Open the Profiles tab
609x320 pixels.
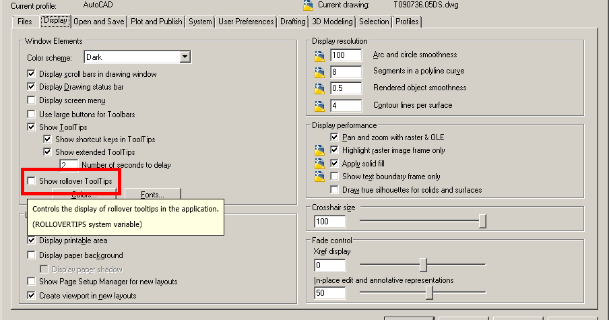[x=407, y=22]
